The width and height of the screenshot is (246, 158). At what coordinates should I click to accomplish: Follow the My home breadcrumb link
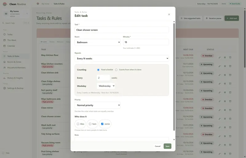click(45, 4)
